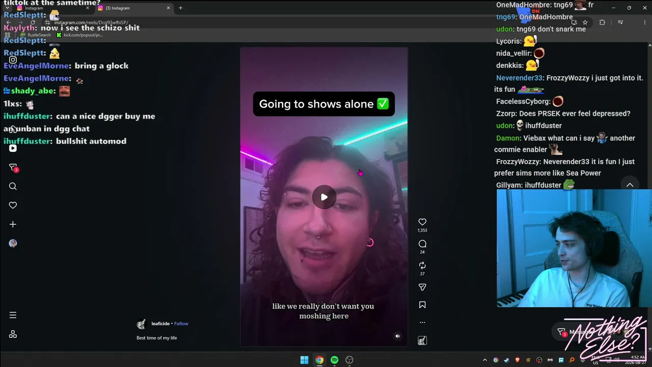Open site info icon in the address bar
This screenshot has height=367, width=652.
tap(48, 22)
